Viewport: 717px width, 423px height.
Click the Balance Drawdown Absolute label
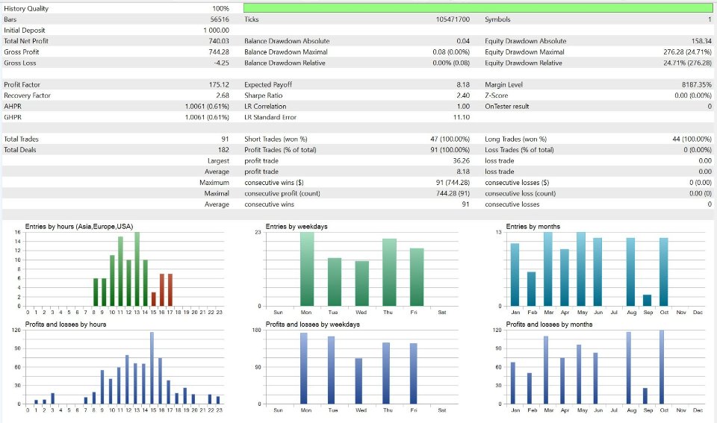[x=287, y=41]
